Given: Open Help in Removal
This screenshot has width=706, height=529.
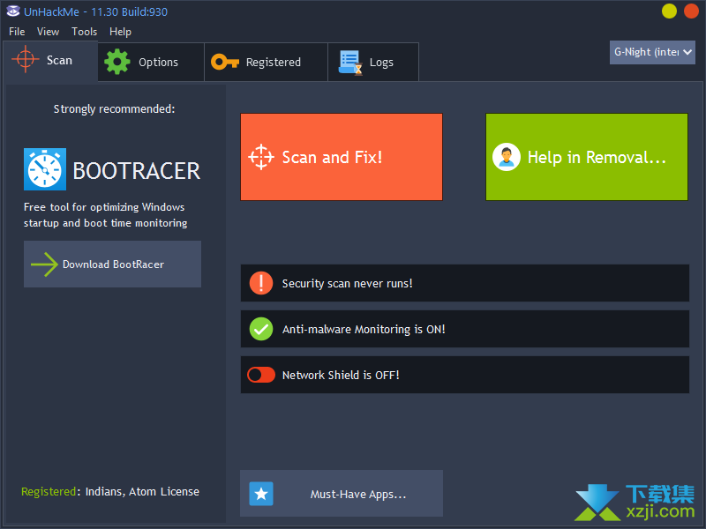Looking at the screenshot, I should (587, 157).
